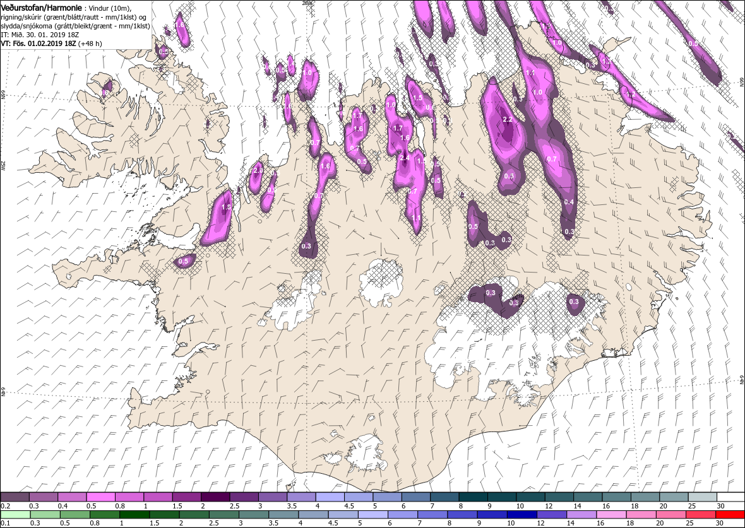The width and height of the screenshot is (745, 528).
Task: Click the magenta swatch labeled 1.5 in purple legend
Action: click(x=187, y=496)
